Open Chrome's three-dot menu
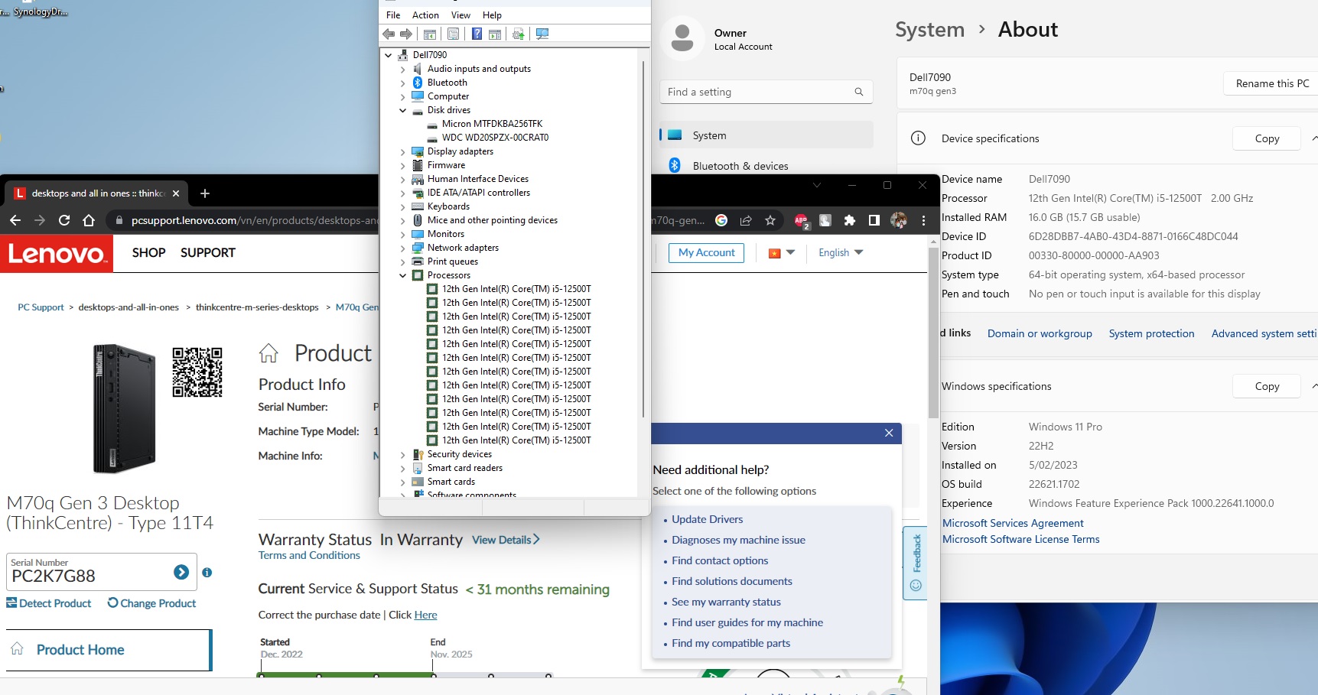Image resolution: width=1318 pixels, height=695 pixels. click(x=923, y=220)
